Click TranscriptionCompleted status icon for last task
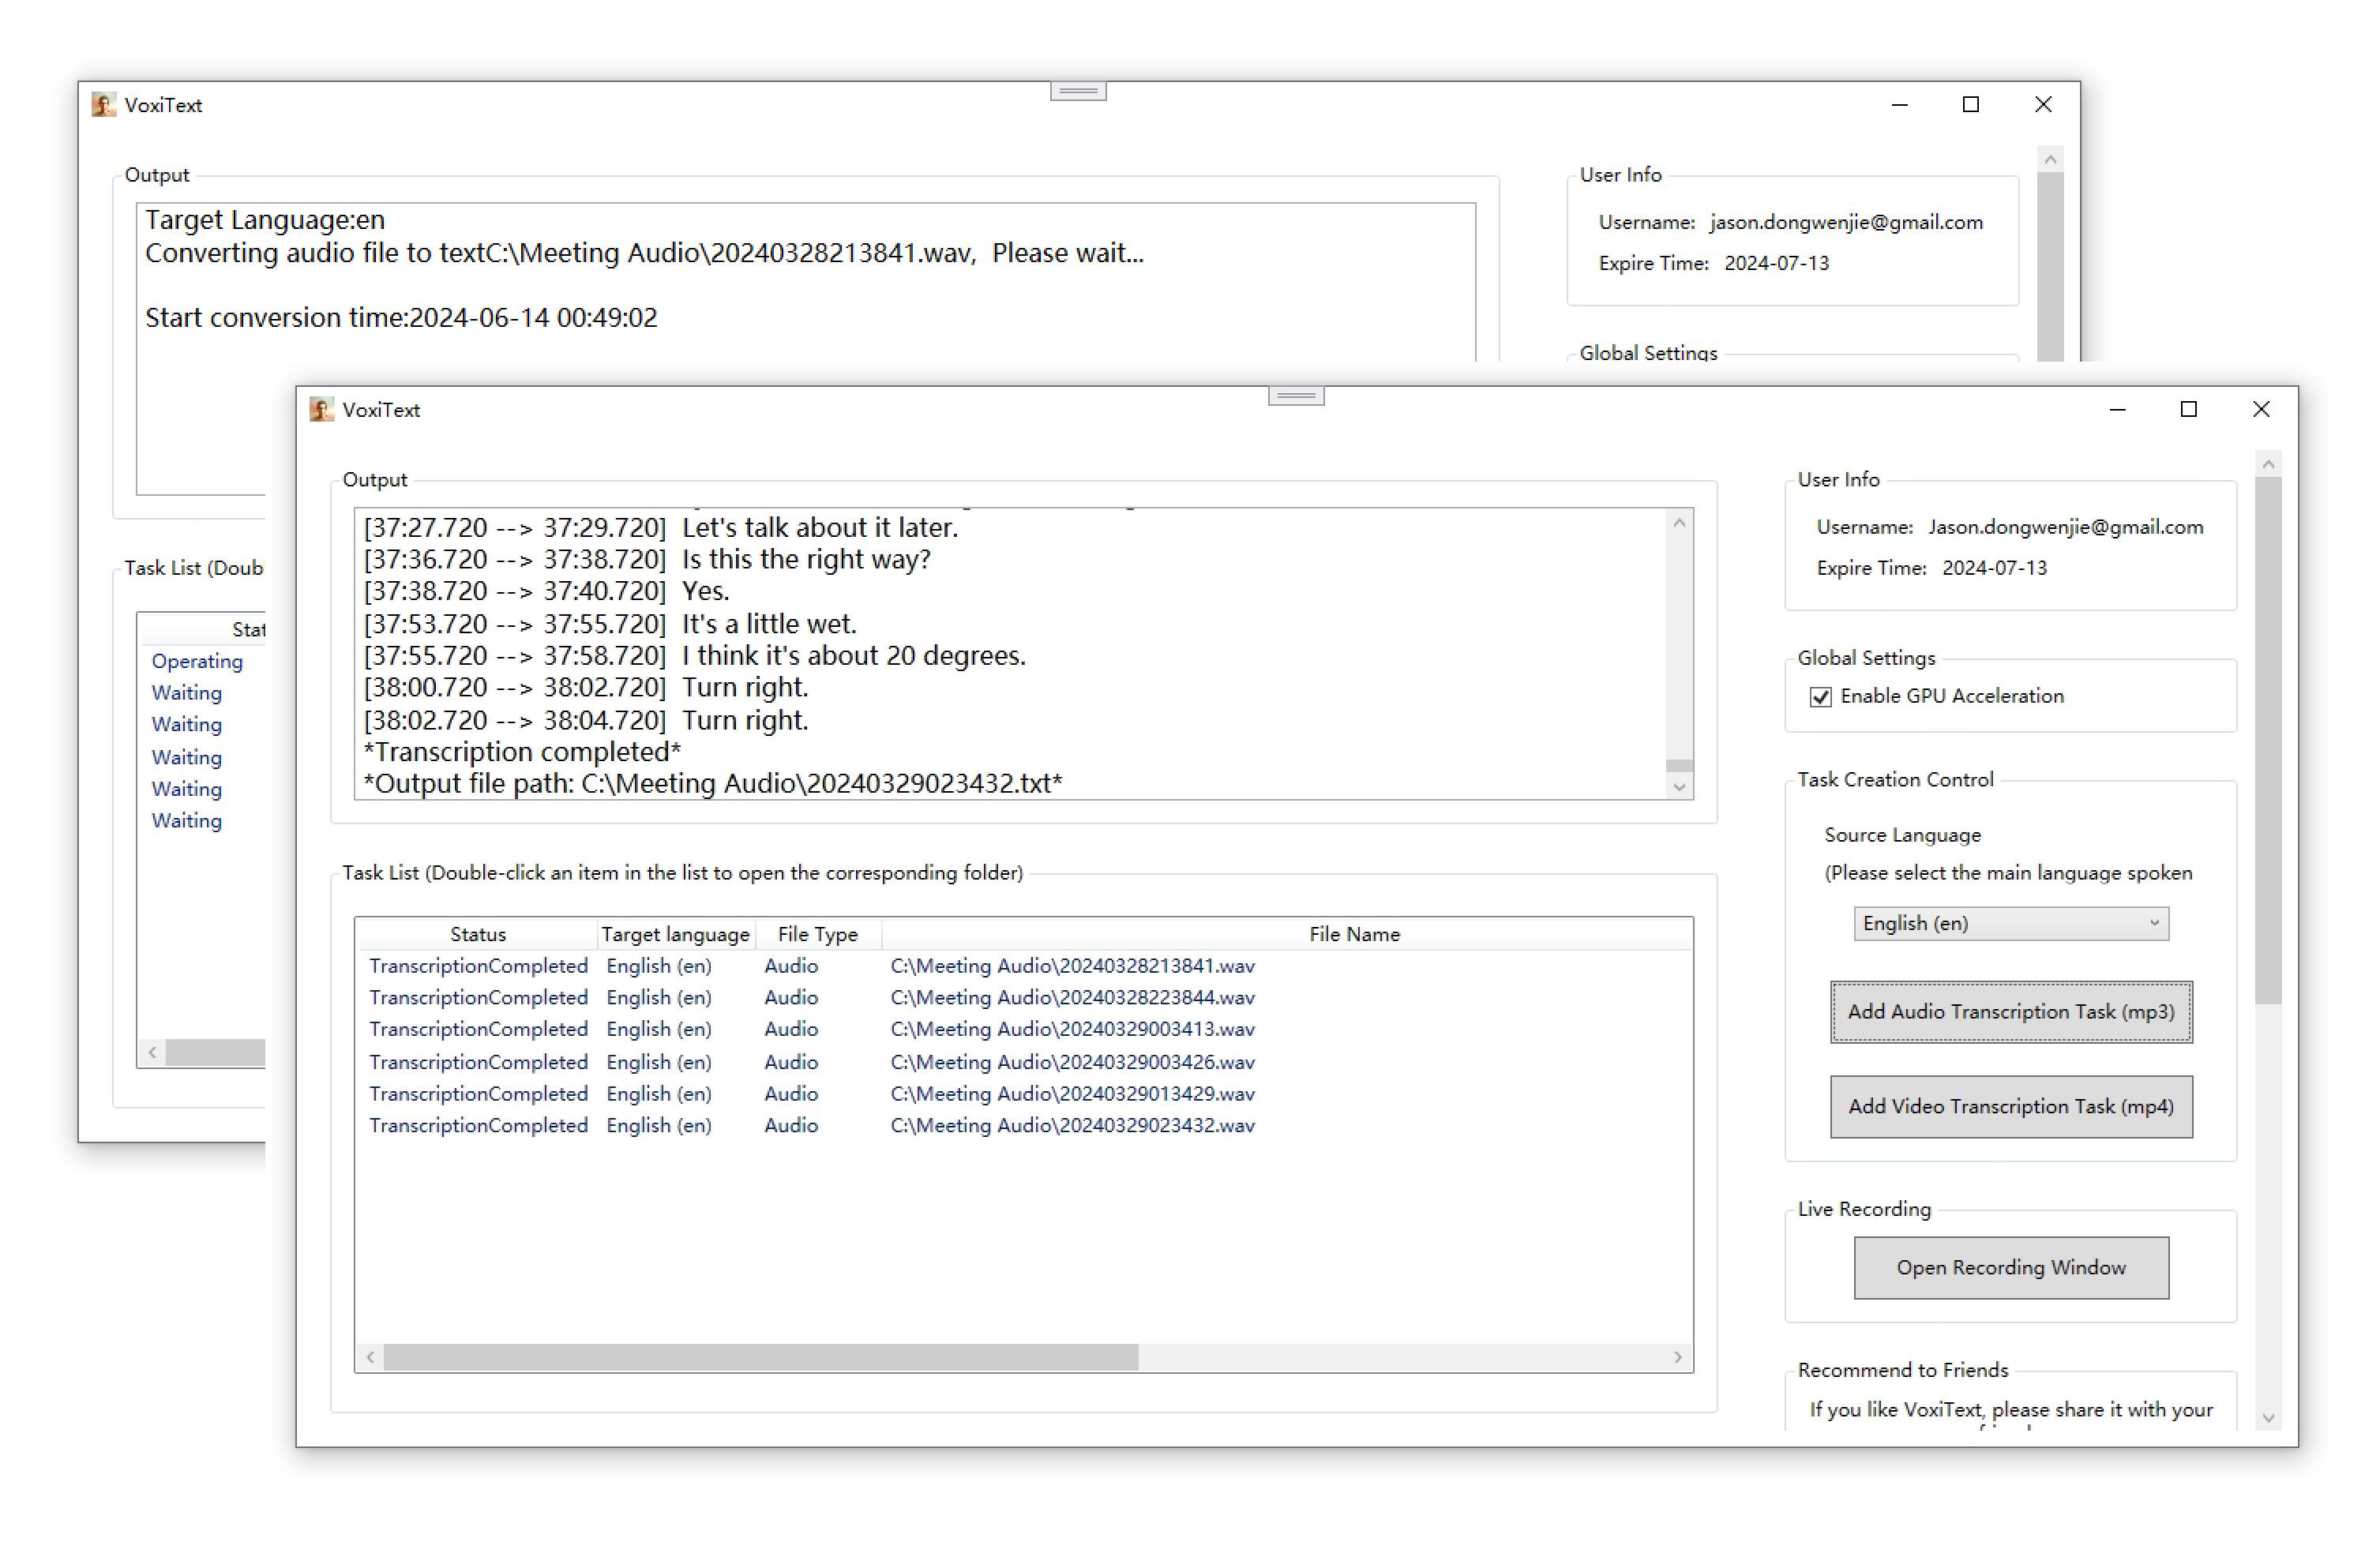 point(479,1124)
